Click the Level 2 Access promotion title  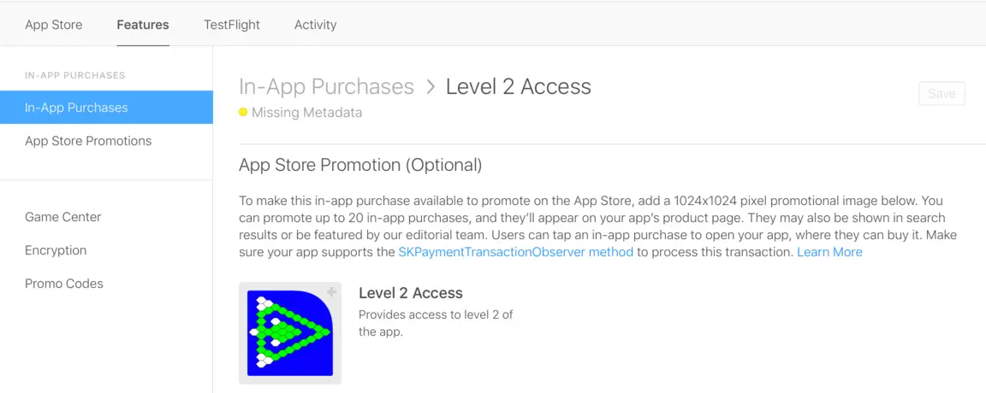(411, 293)
